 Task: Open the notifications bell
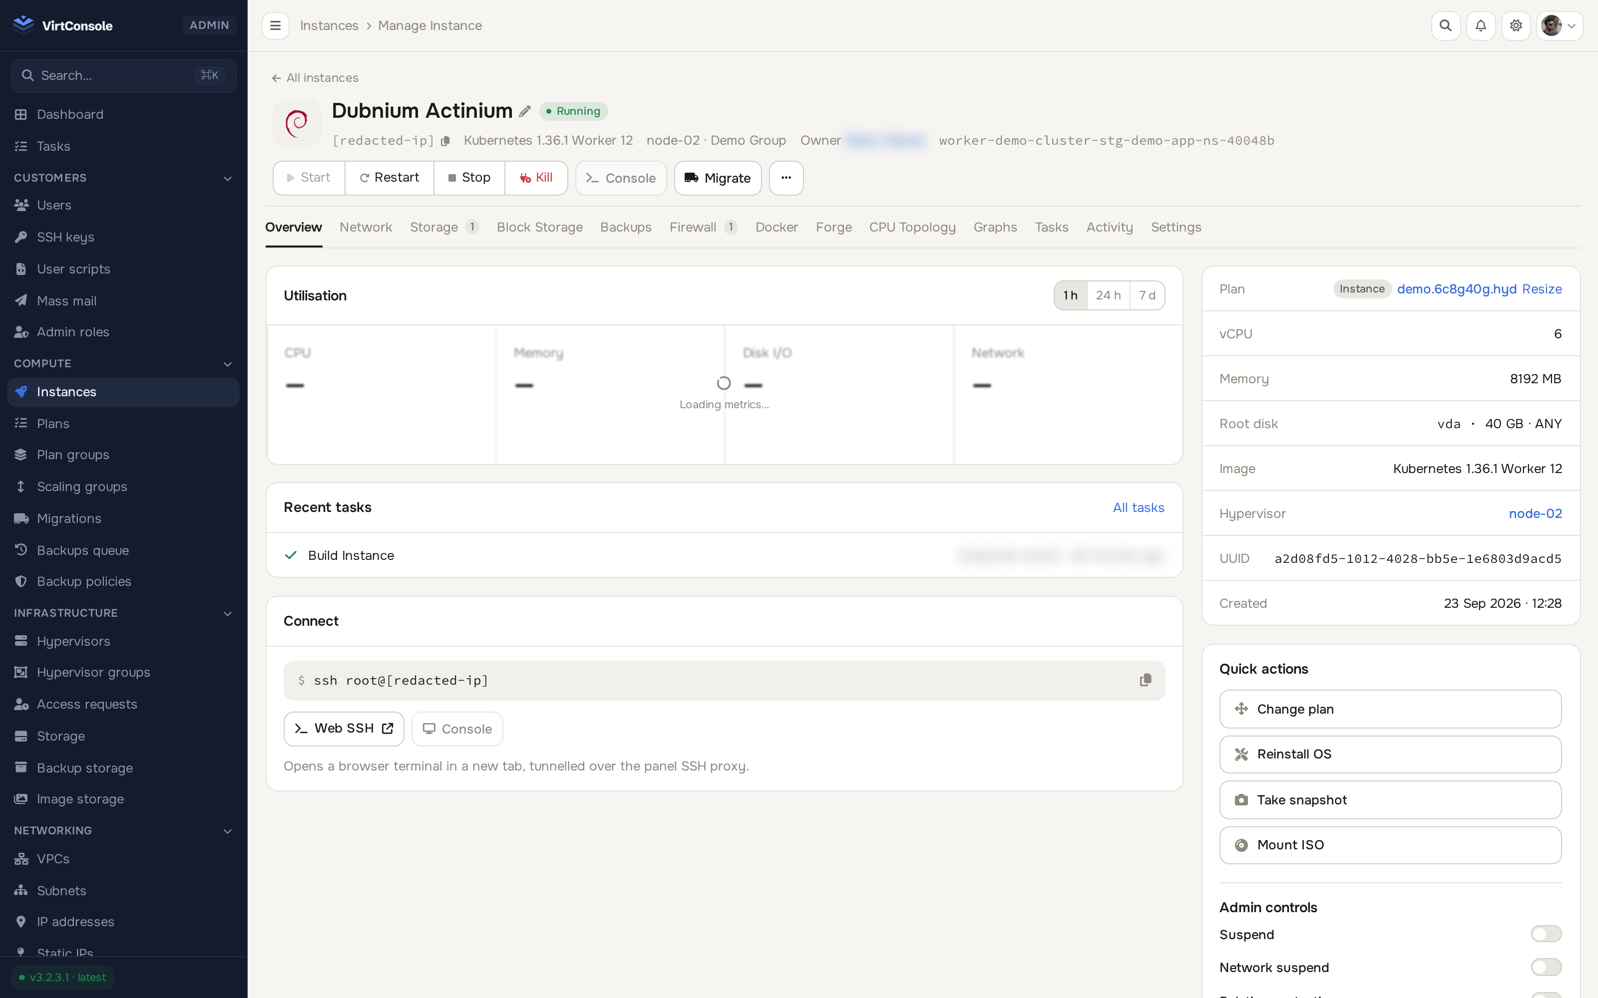point(1481,26)
